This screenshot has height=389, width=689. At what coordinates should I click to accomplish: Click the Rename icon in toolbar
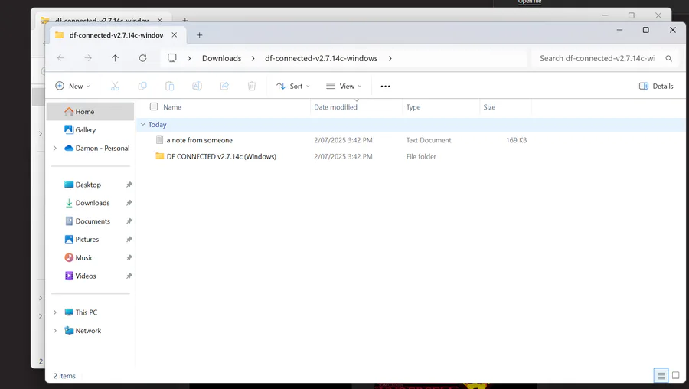(197, 87)
